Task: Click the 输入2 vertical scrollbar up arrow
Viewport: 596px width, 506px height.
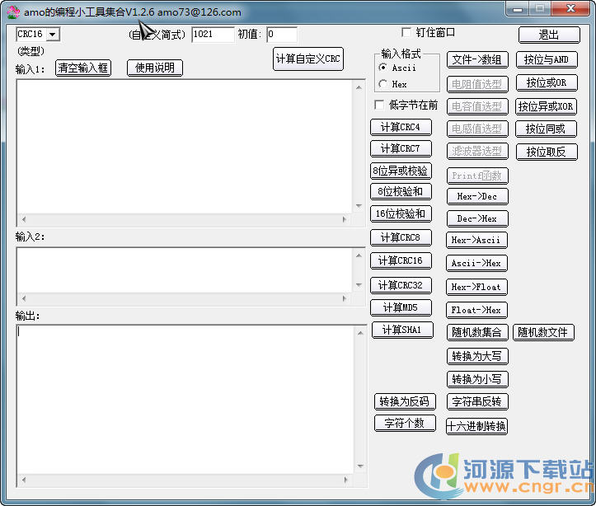Action: coord(359,255)
